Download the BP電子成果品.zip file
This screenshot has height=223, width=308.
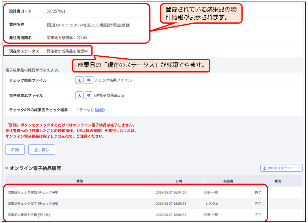tap(79, 95)
